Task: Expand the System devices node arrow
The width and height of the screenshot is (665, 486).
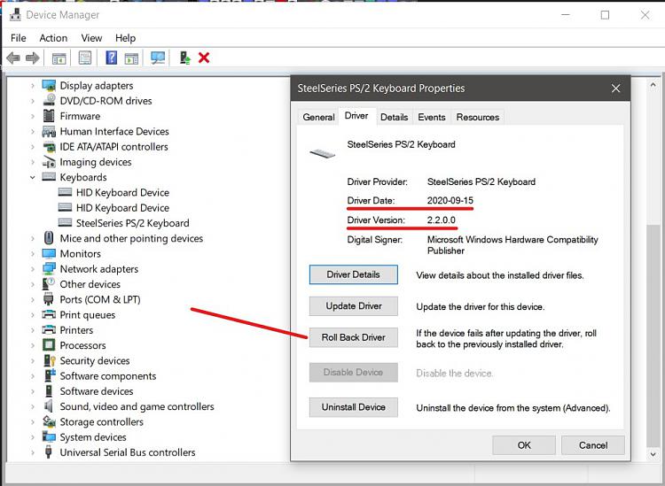Action: (x=33, y=437)
